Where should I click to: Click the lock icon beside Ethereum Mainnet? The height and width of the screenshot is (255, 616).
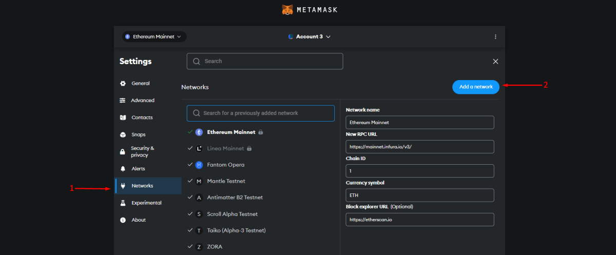[261, 132]
